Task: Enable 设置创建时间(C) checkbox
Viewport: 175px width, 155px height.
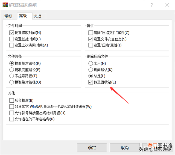Action: coord(11,39)
